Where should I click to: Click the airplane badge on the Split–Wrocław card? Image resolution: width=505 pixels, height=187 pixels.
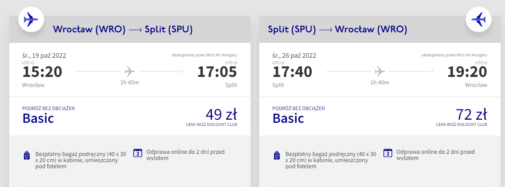click(x=478, y=20)
